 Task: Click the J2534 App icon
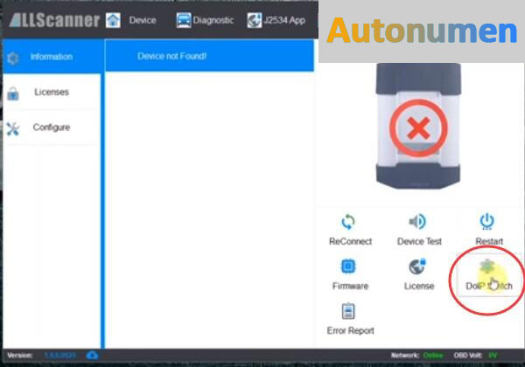(x=255, y=20)
